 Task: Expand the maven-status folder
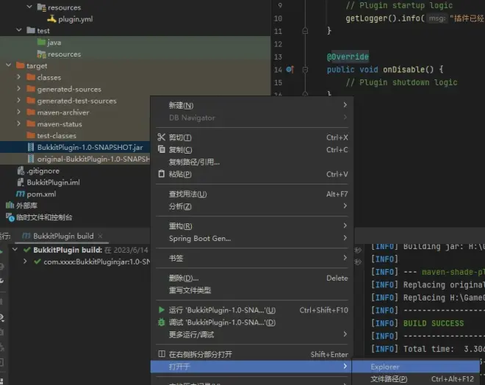(x=18, y=123)
